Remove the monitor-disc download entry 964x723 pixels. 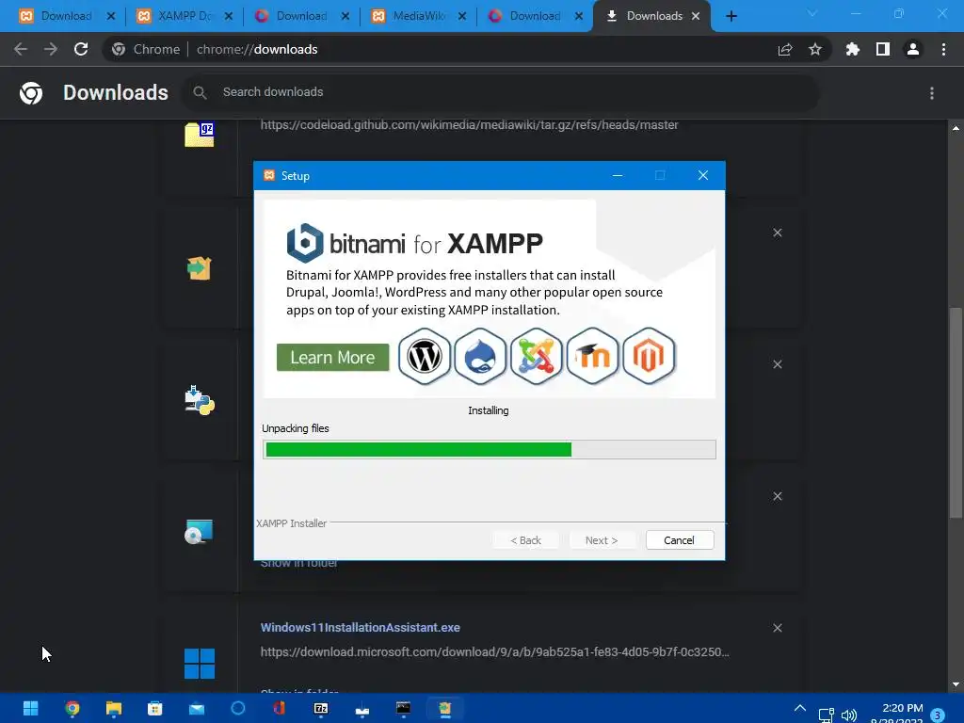click(x=778, y=496)
